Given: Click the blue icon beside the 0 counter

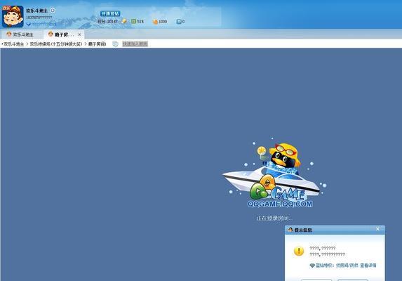Looking at the screenshot, I should coord(179,22).
